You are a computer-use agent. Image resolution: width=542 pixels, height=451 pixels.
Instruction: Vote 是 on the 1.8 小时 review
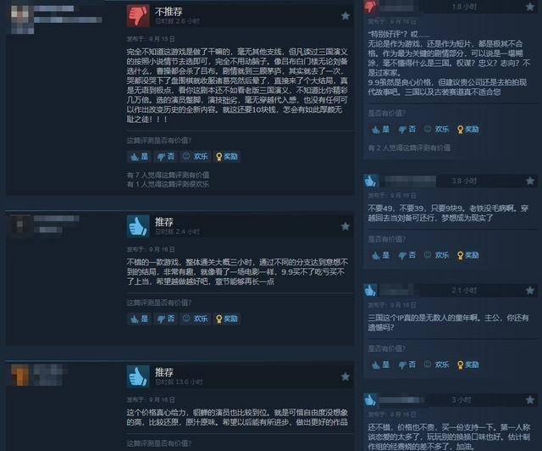pos(380,129)
